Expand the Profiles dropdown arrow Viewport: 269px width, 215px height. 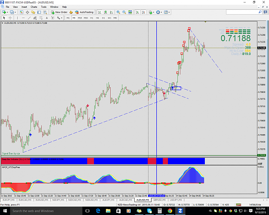point(15,12)
